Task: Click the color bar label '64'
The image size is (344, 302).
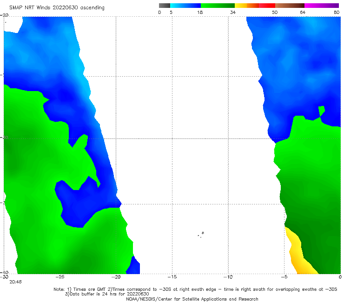Action: (x=303, y=12)
